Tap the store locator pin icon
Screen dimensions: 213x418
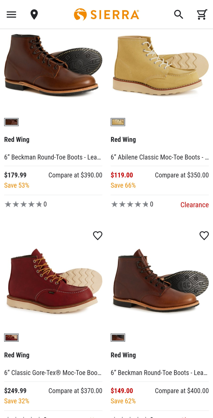point(34,15)
